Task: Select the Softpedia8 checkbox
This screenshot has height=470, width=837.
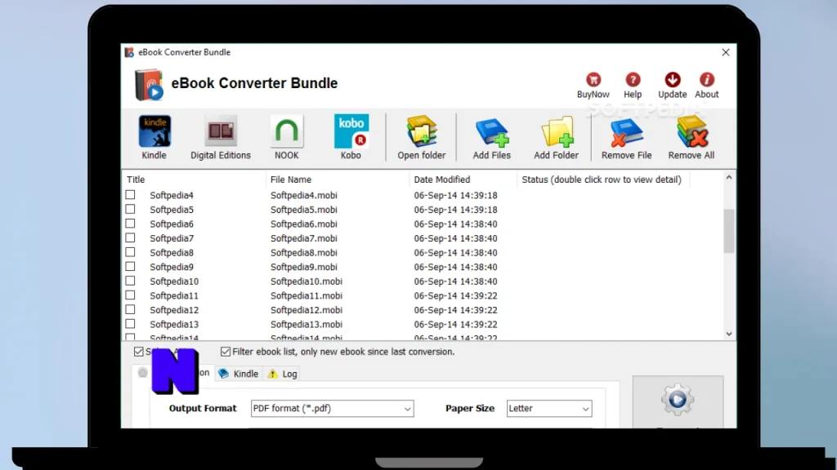Action: 130,253
